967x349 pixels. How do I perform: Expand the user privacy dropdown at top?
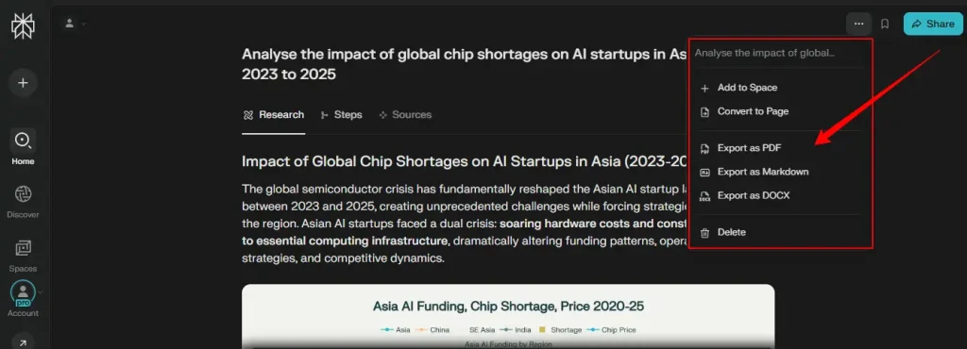pos(76,24)
